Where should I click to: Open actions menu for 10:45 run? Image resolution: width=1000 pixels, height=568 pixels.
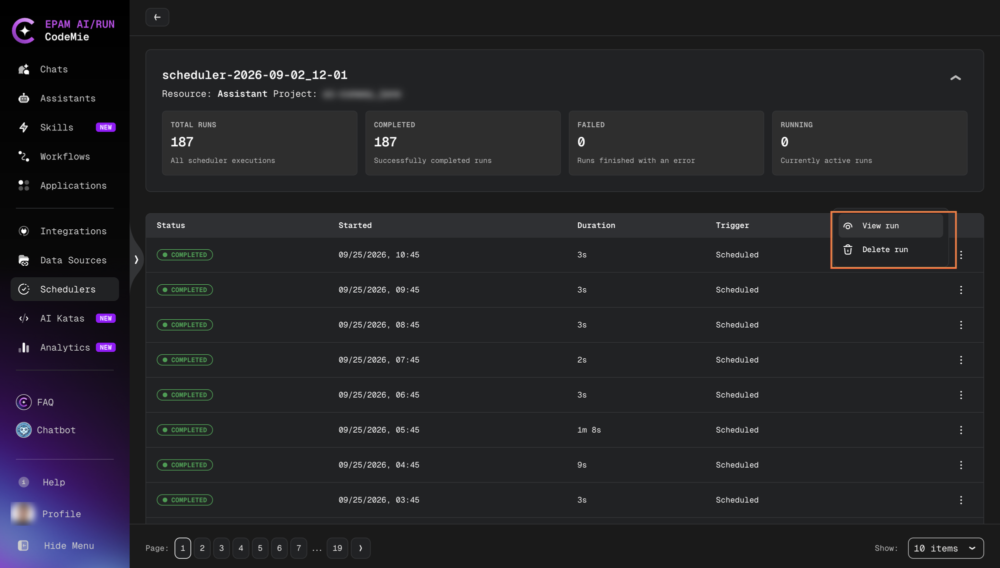click(x=961, y=255)
